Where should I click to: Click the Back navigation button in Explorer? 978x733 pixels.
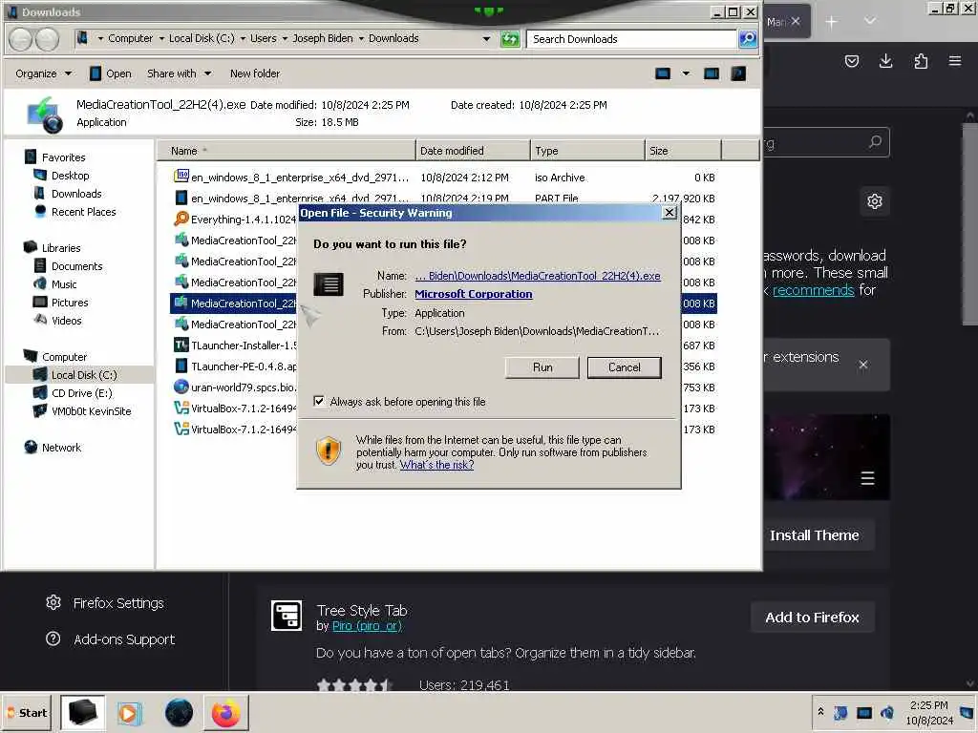pyautogui.click(x=21, y=39)
